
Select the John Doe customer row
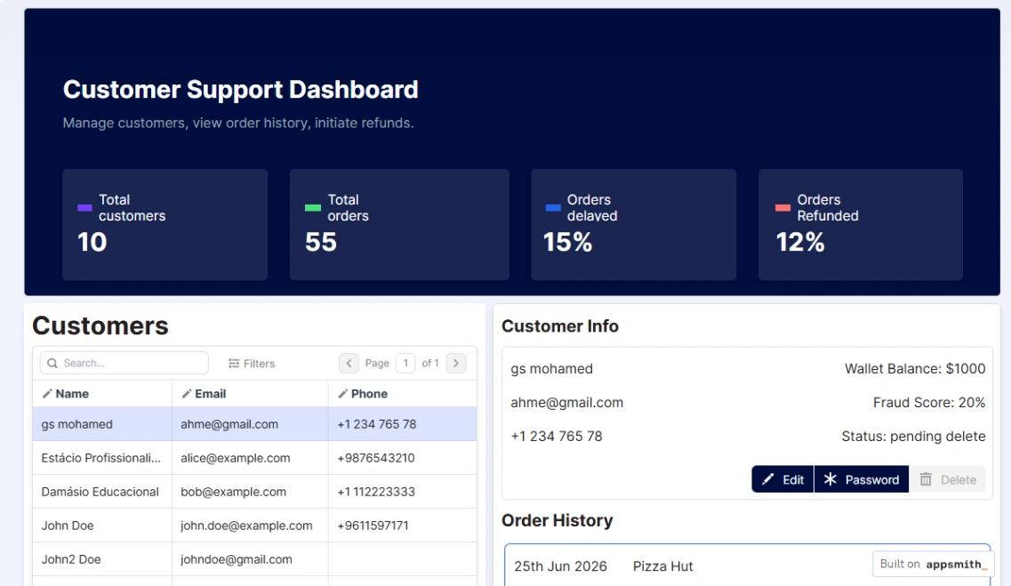click(254, 526)
